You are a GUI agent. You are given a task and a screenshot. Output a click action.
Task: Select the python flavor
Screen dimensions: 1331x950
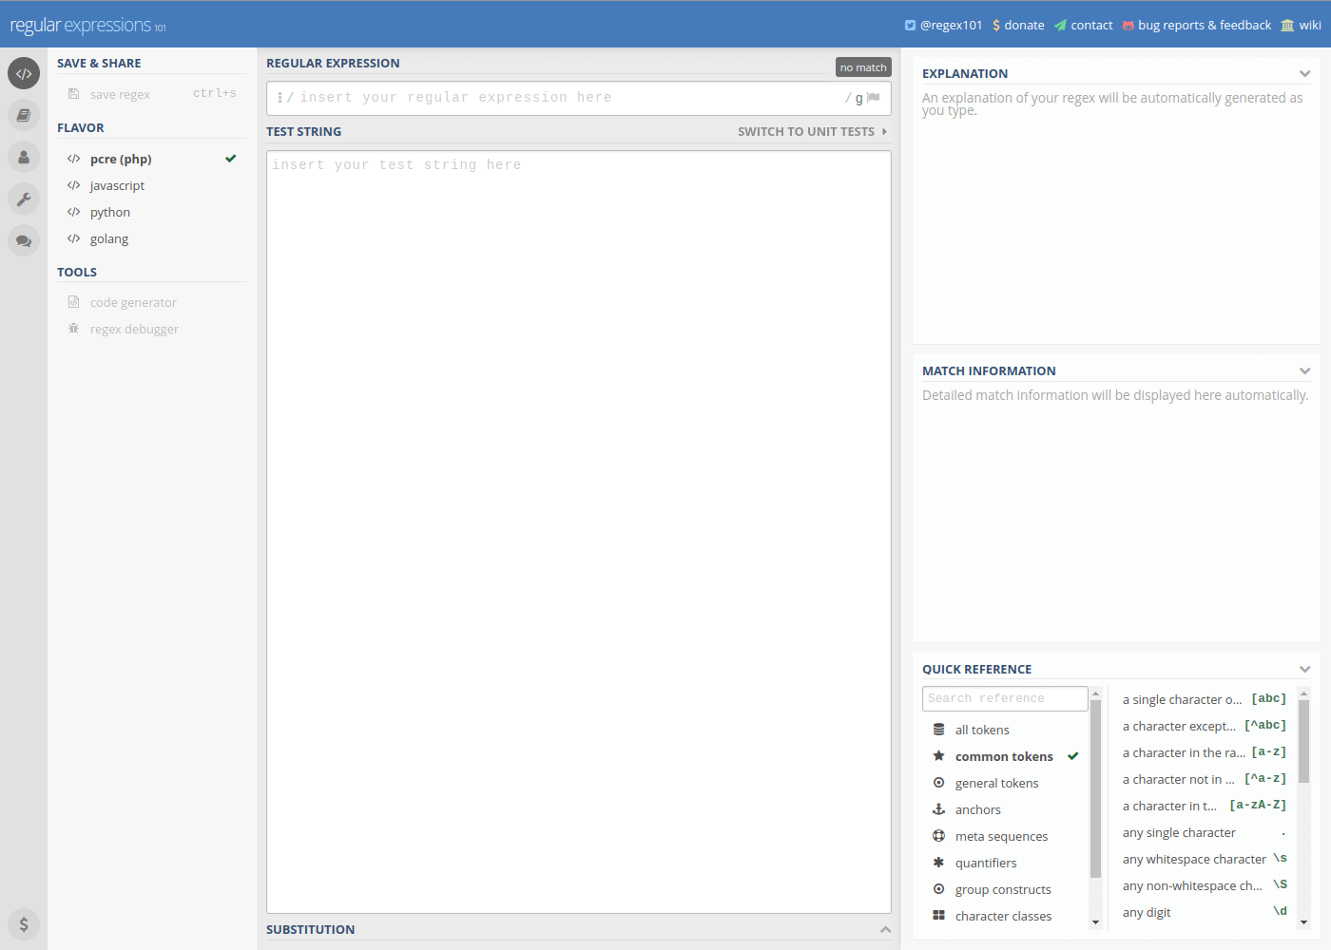110,213
